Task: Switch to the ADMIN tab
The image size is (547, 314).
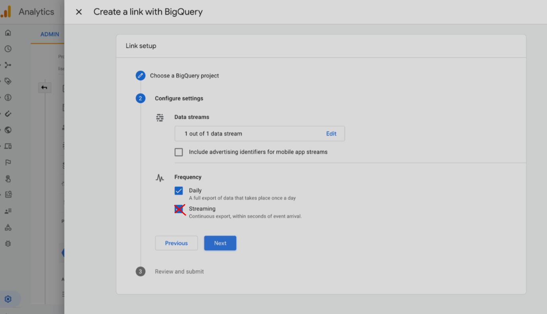Action: pos(50,34)
